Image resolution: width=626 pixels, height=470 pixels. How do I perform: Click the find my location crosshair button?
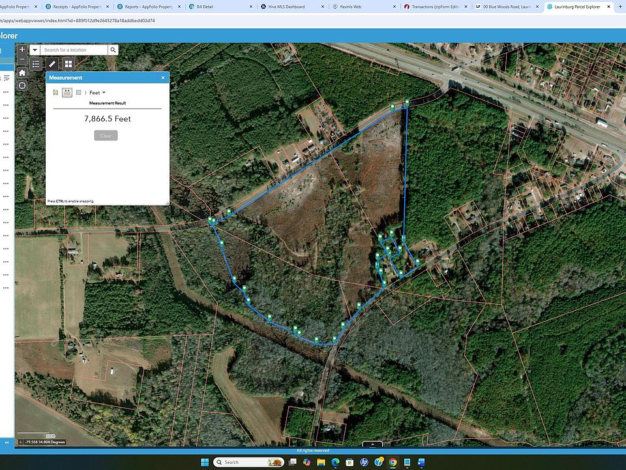[x=22, y=85]
